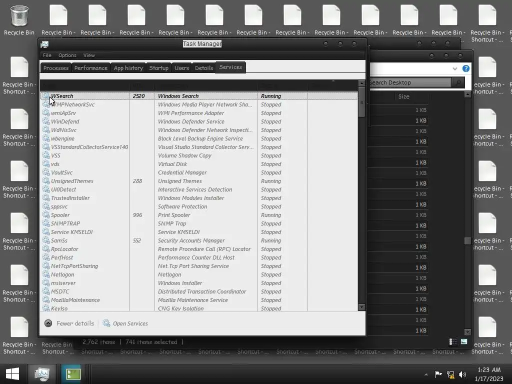
Task: Select the VSStandardCollectorService140 service name
Action: tap(89, 147)
